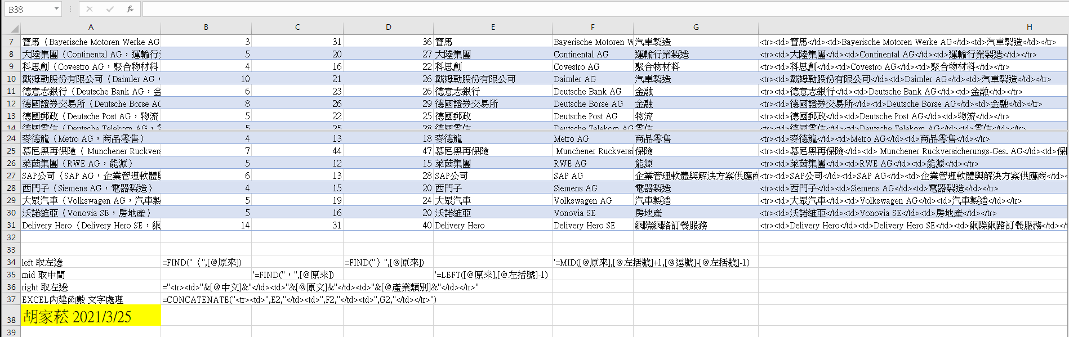Click cell '大陸集團' in column E
Image resolution: width=1069 pixels, height=337 pixels.
click(x=493, y=54)
